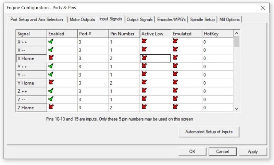
Task: Go to the Port Setup and Axis Selection tab
Action: (37, 19)
